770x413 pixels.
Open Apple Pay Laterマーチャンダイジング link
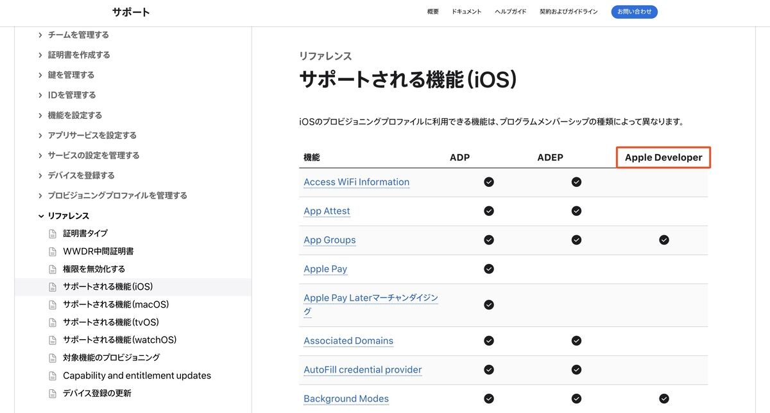click(371, 304)
